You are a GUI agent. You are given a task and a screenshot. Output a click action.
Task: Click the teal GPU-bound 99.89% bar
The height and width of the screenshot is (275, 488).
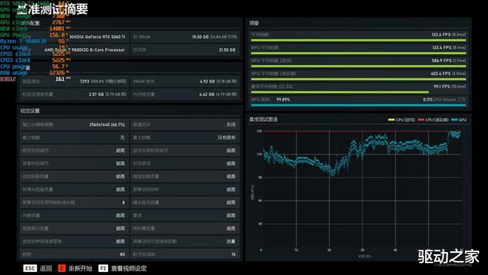point(358,105)
